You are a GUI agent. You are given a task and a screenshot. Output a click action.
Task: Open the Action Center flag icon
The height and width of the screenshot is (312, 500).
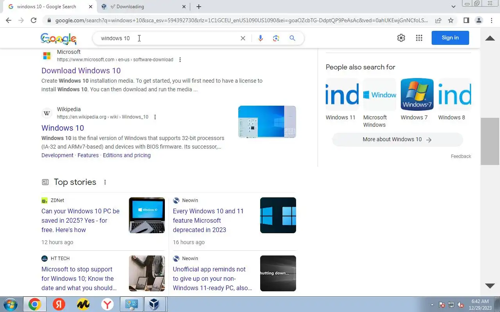[442, 305]
